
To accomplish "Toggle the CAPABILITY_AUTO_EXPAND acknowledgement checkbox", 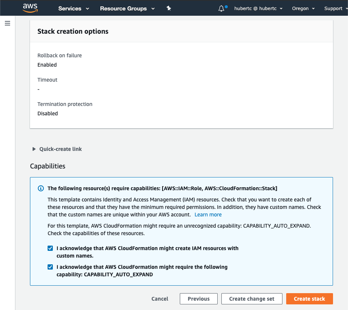I will pyautogui.click(x=50, y=267).
